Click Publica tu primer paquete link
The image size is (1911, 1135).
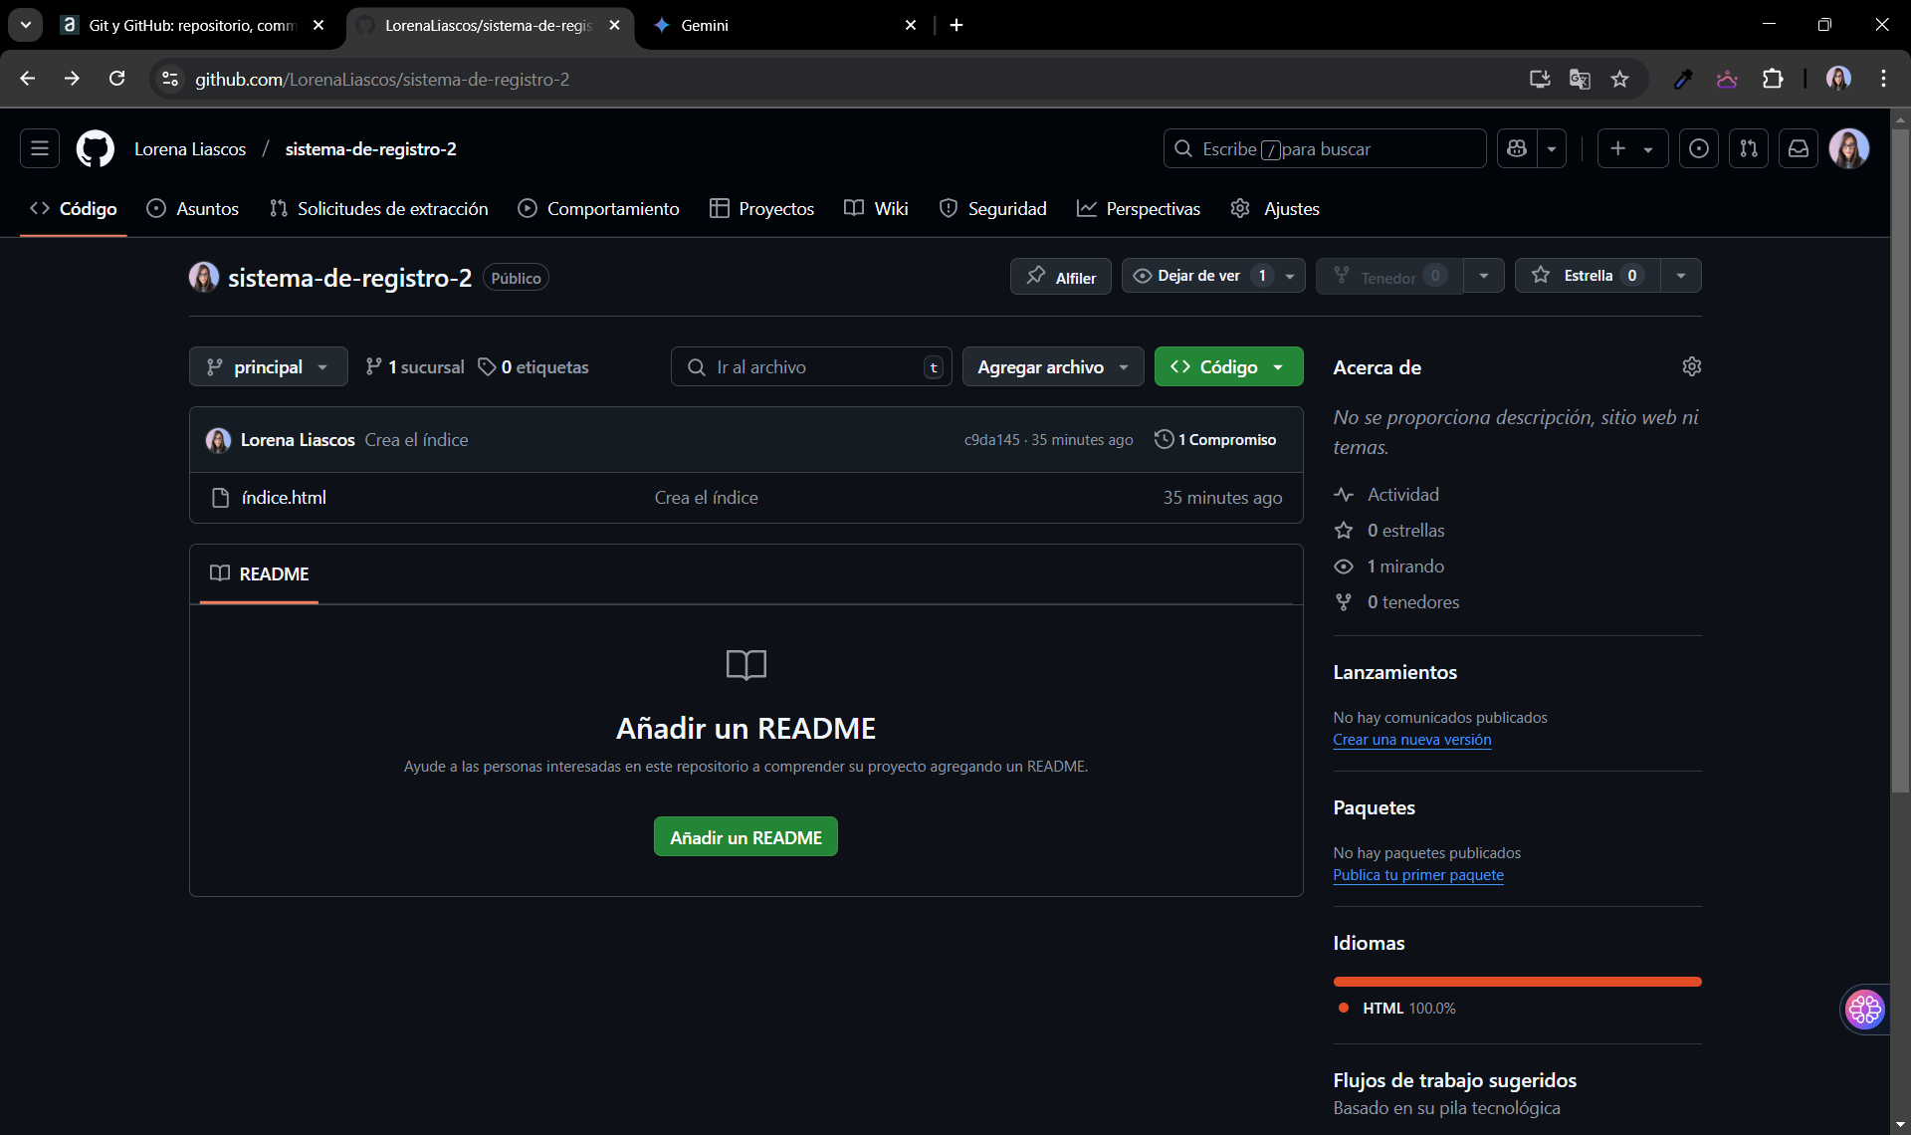(1417, 875)
